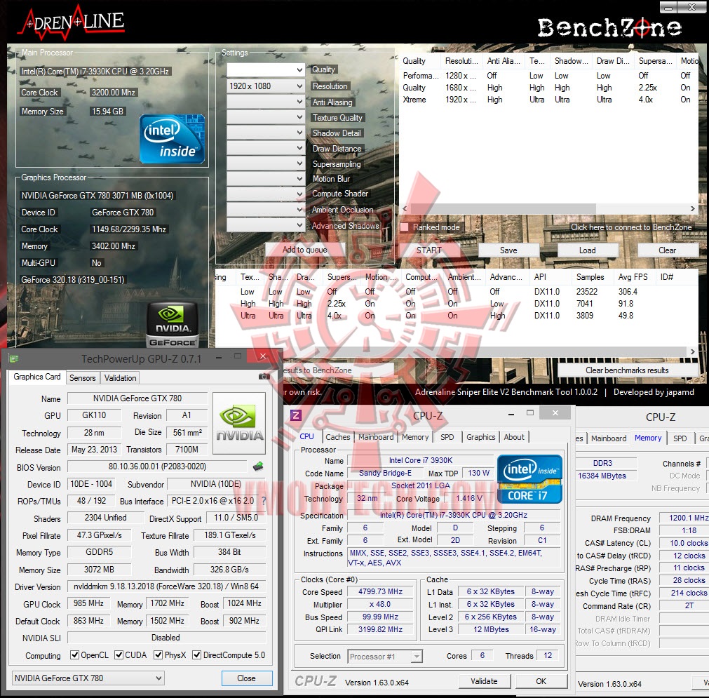Maximize the CPU-Z window
The image size is (709, 698).
tap(530, 412)
